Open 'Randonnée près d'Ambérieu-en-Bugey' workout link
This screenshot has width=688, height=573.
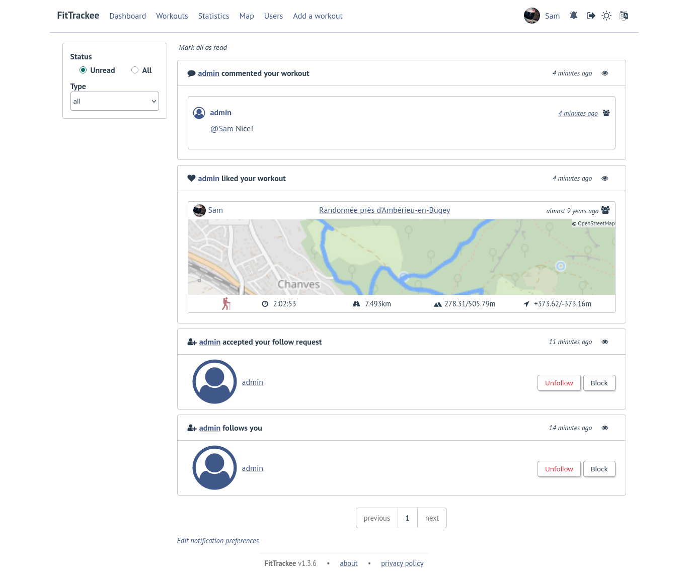point(385,210)
